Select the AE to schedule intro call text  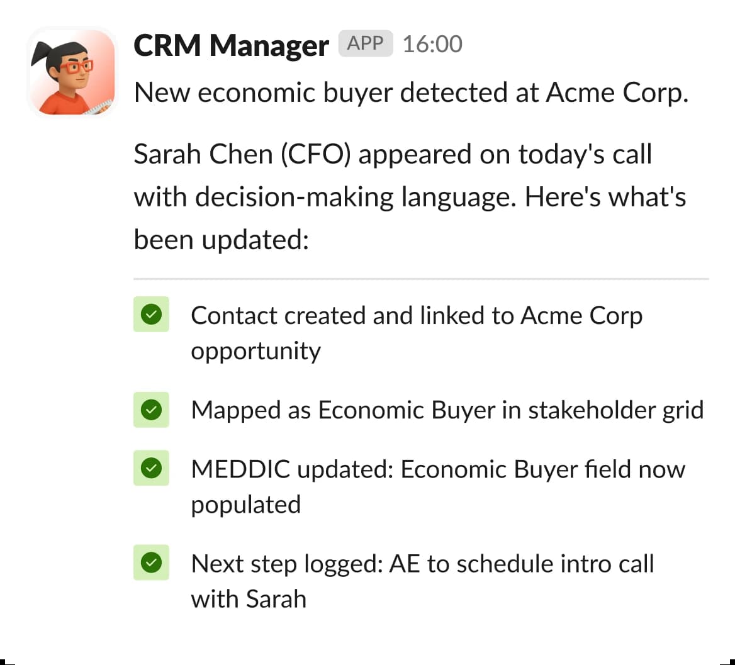click(x=521, y=564)
